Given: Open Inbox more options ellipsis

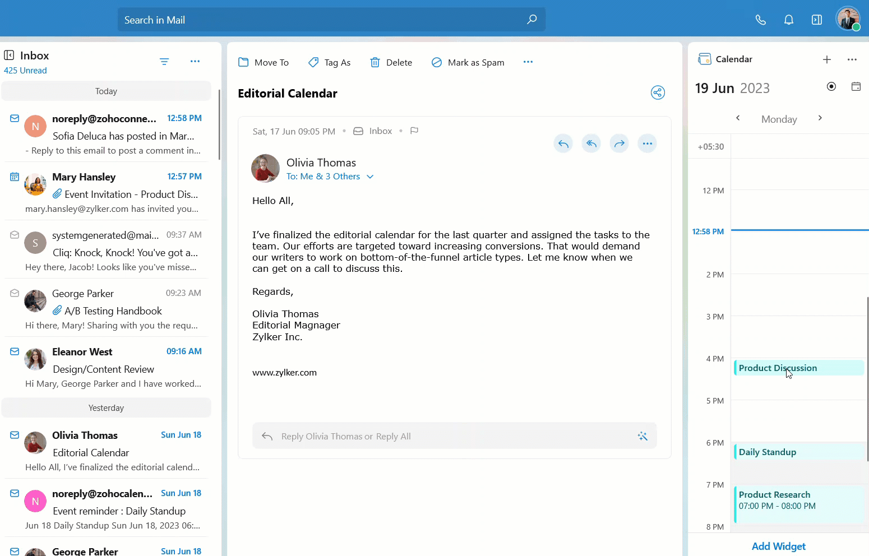Looking at the screenshot, I should (x=195, y=61).
